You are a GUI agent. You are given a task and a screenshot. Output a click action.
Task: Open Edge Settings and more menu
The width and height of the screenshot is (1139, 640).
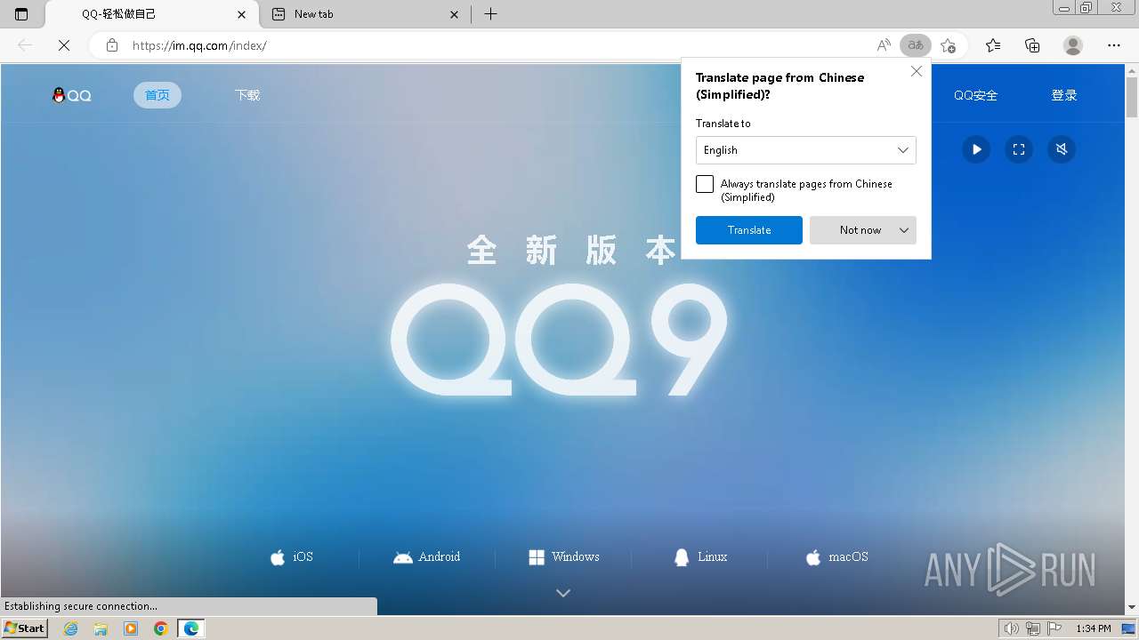pyautogui.click(x=1114, y=45)
